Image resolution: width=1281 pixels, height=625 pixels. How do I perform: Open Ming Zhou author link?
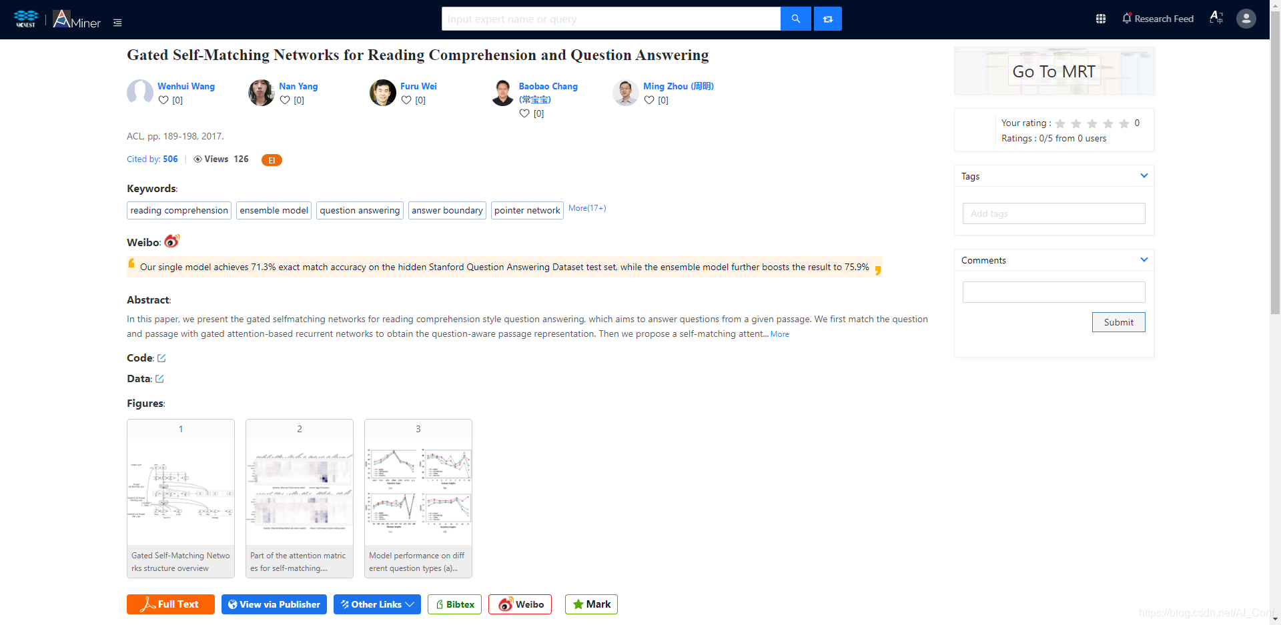click(679, 86)
